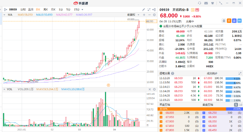Select ask level 1 price 68.250
Image resolution: width=243 pixels, height=132 pixels.
click(x=213, y=113)
